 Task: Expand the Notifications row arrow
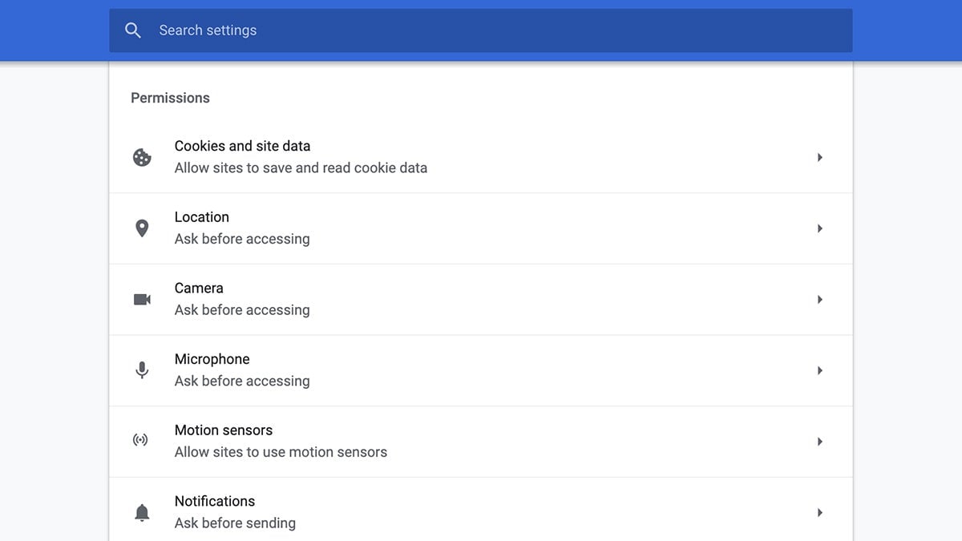[819, 512]
